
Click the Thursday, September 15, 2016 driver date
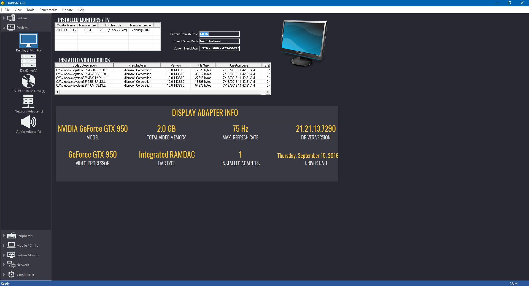[x=308, y=156]
